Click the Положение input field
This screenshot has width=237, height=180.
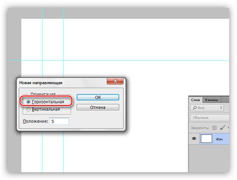59,121
